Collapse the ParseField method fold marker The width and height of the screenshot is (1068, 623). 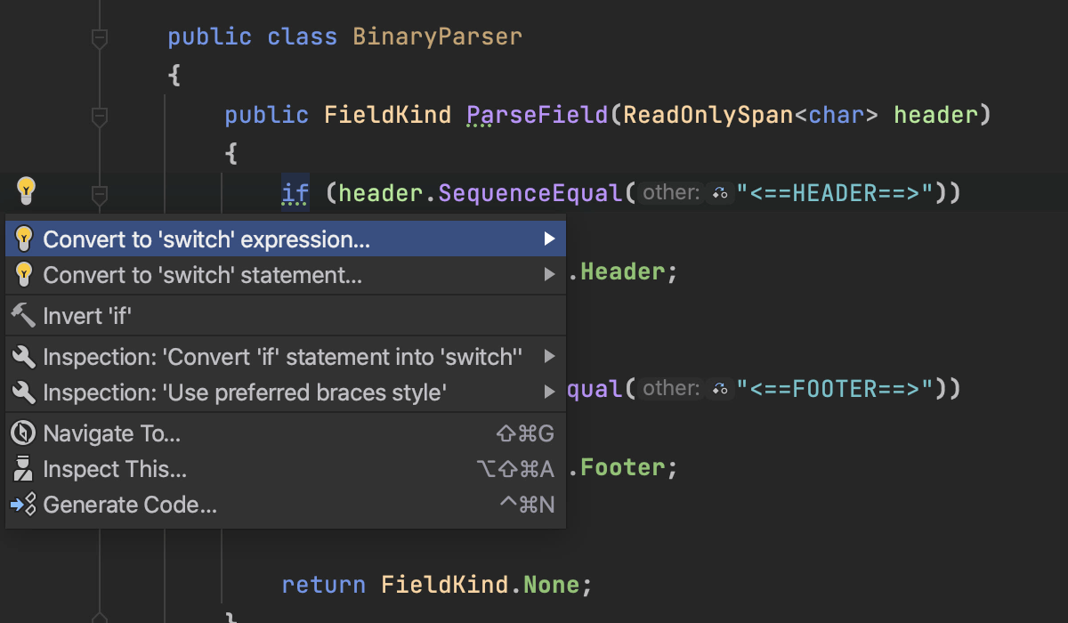[100, 117]
